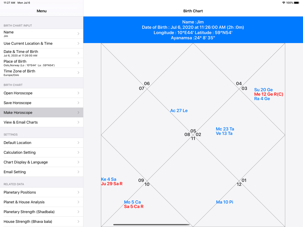Viewport: 303px width, 227px height.
Task: Click chevron on Use Current Location row
Action: point(78,43)
